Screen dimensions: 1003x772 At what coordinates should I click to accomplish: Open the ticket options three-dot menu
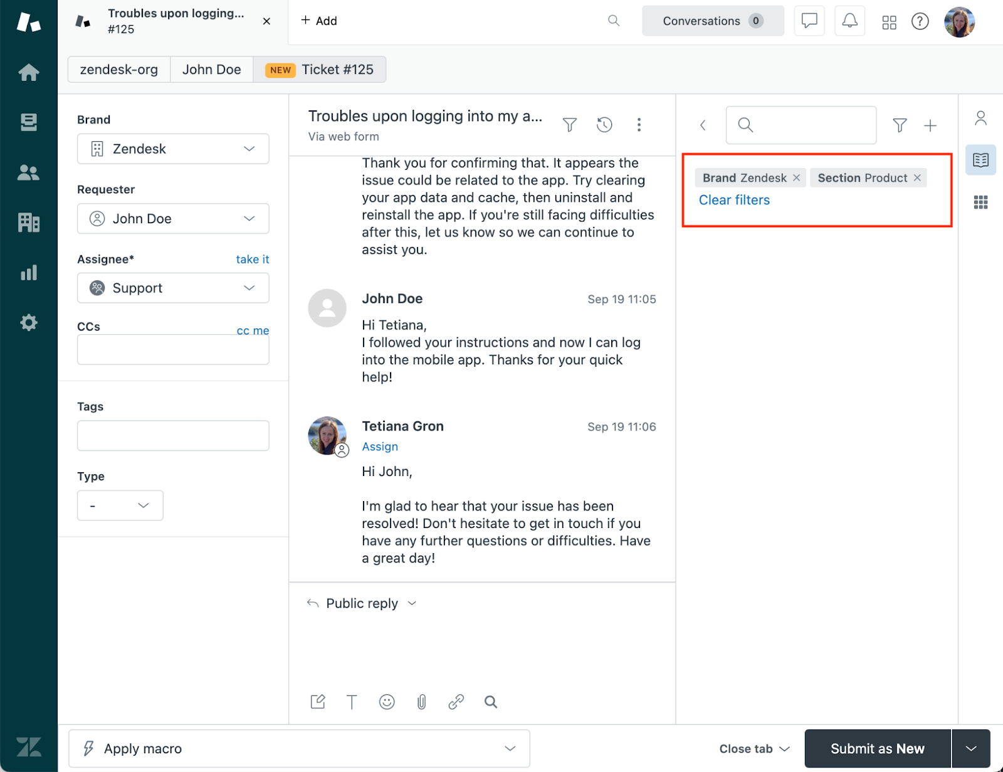(x=639, y=125)
